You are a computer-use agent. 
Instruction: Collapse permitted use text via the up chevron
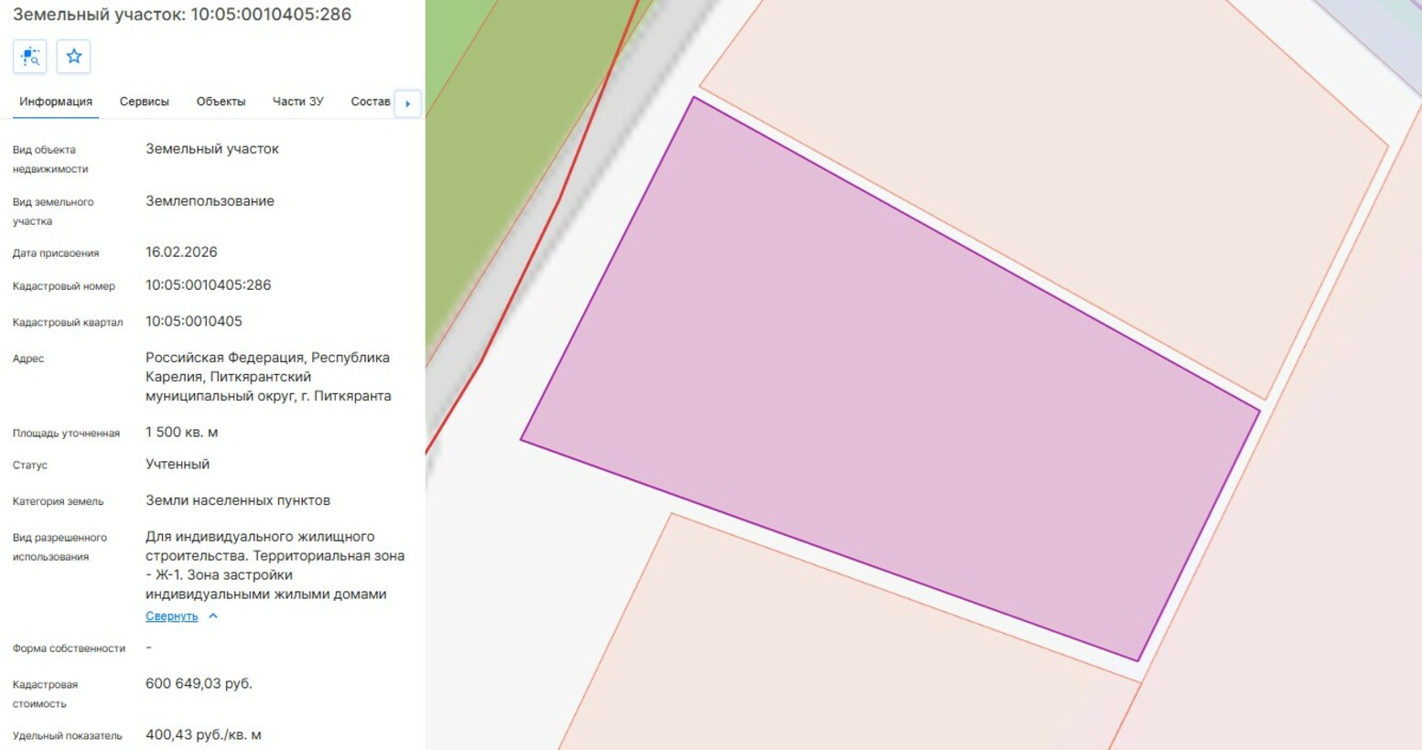(x=213, y=616)
